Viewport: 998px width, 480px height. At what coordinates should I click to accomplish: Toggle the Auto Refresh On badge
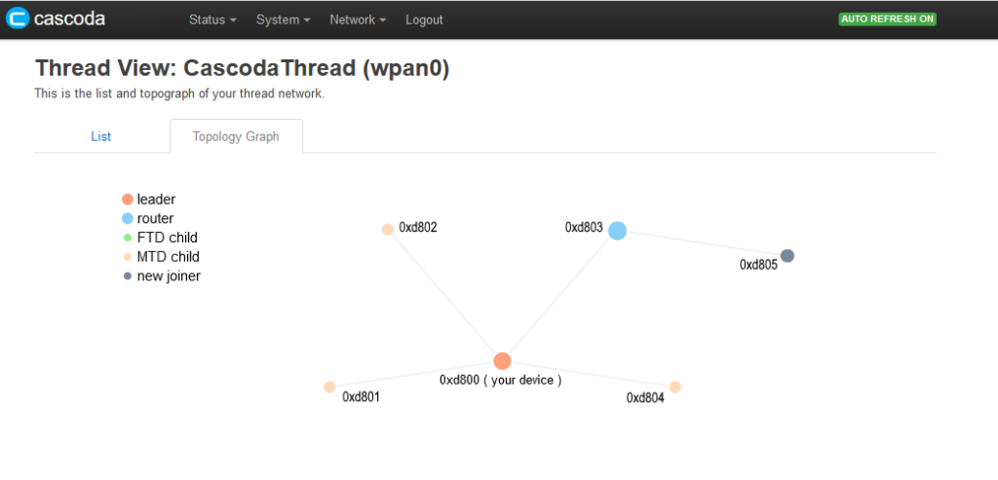click(887, 19)
